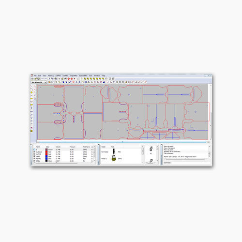Click the Red color swatch of CutLayer
Screen dimensions: 242x242
pos(46,152)
